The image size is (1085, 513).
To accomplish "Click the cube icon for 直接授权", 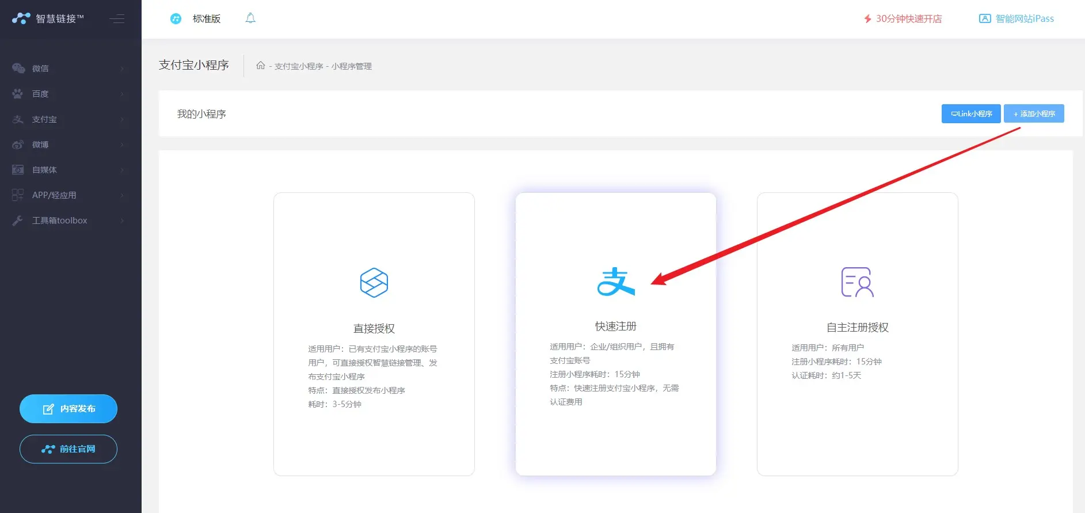I will click(374, 283).
